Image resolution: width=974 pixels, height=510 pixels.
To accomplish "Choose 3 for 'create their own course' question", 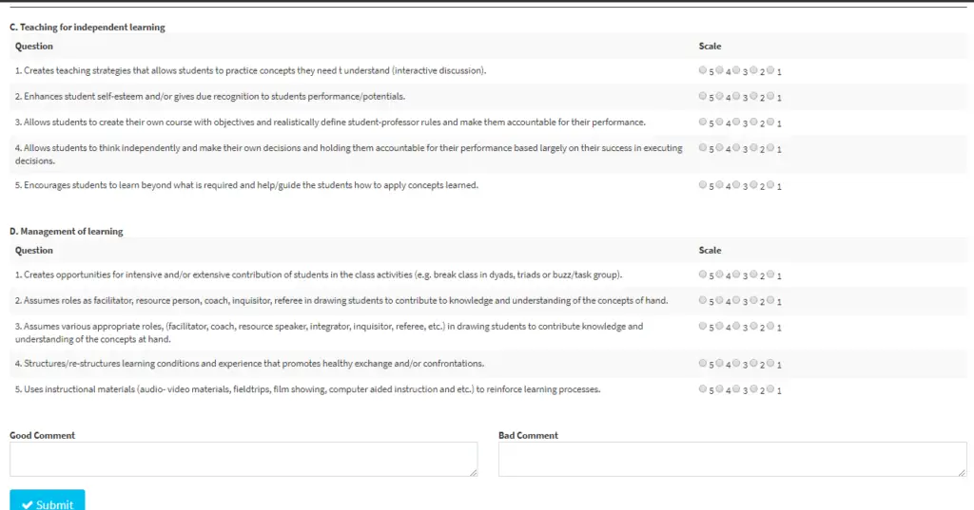I will tap(736, 122).
